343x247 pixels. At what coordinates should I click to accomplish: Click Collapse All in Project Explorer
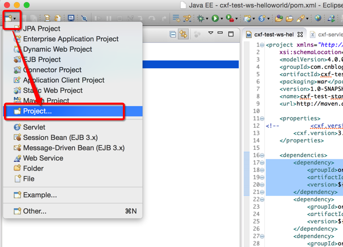(173, 34)
